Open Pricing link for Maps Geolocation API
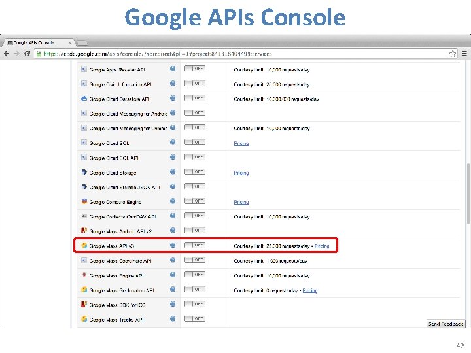Image resolution: width=471 pixels, height=353 pixels. (x=310, y=290)
